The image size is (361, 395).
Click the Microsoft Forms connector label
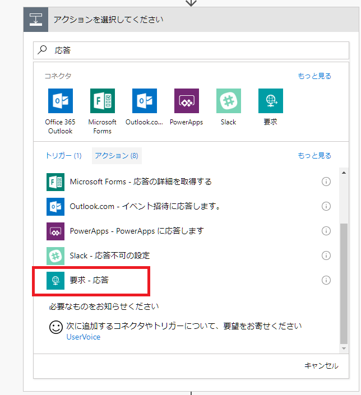point(103,127)
